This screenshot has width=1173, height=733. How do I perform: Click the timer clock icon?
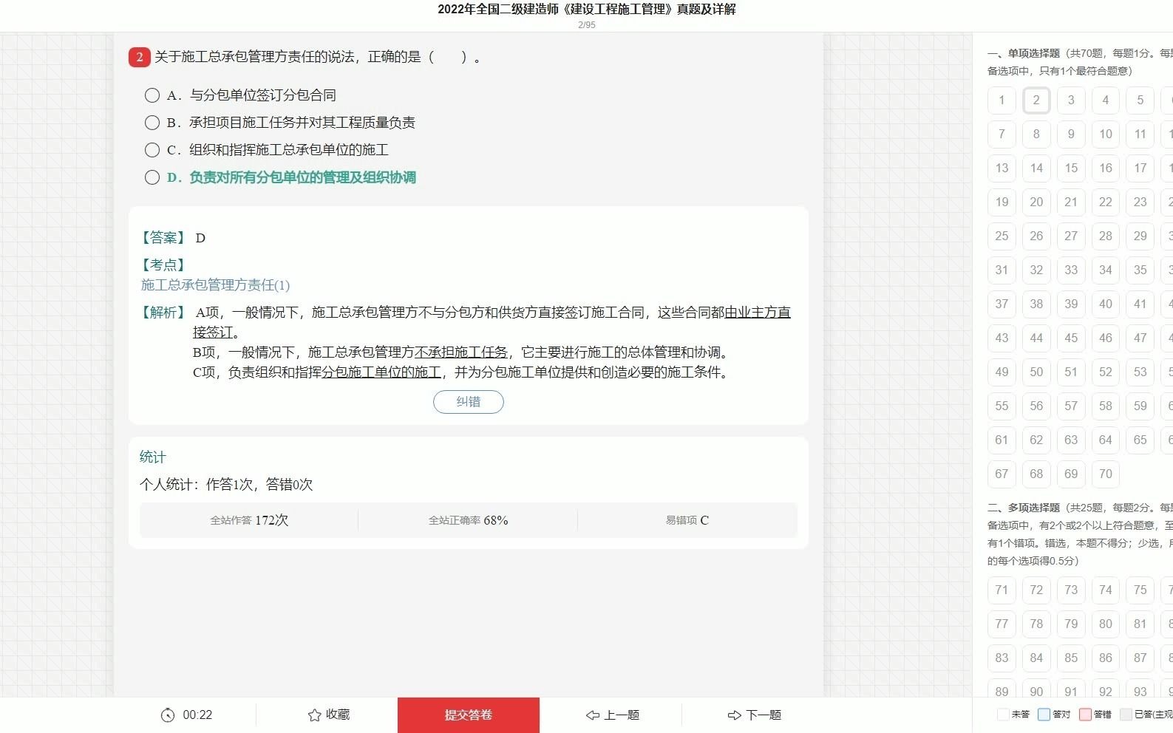(x=168, y=715)
